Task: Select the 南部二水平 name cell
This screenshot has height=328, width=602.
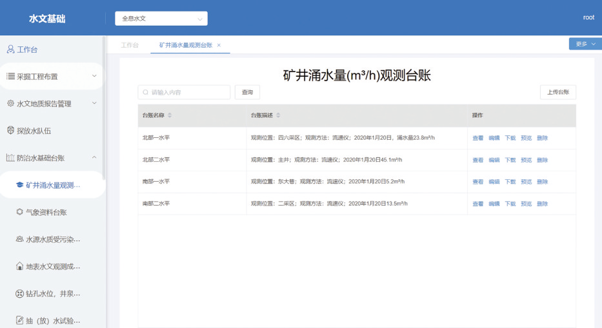Action: 156,204
